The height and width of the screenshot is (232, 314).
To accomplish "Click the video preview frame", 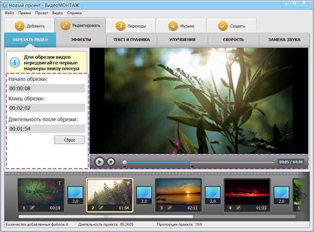I will pos(199,101).
